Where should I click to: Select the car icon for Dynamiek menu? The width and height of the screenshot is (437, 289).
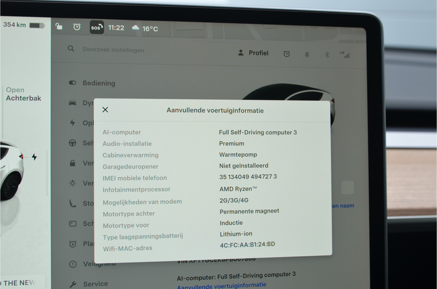73,103
